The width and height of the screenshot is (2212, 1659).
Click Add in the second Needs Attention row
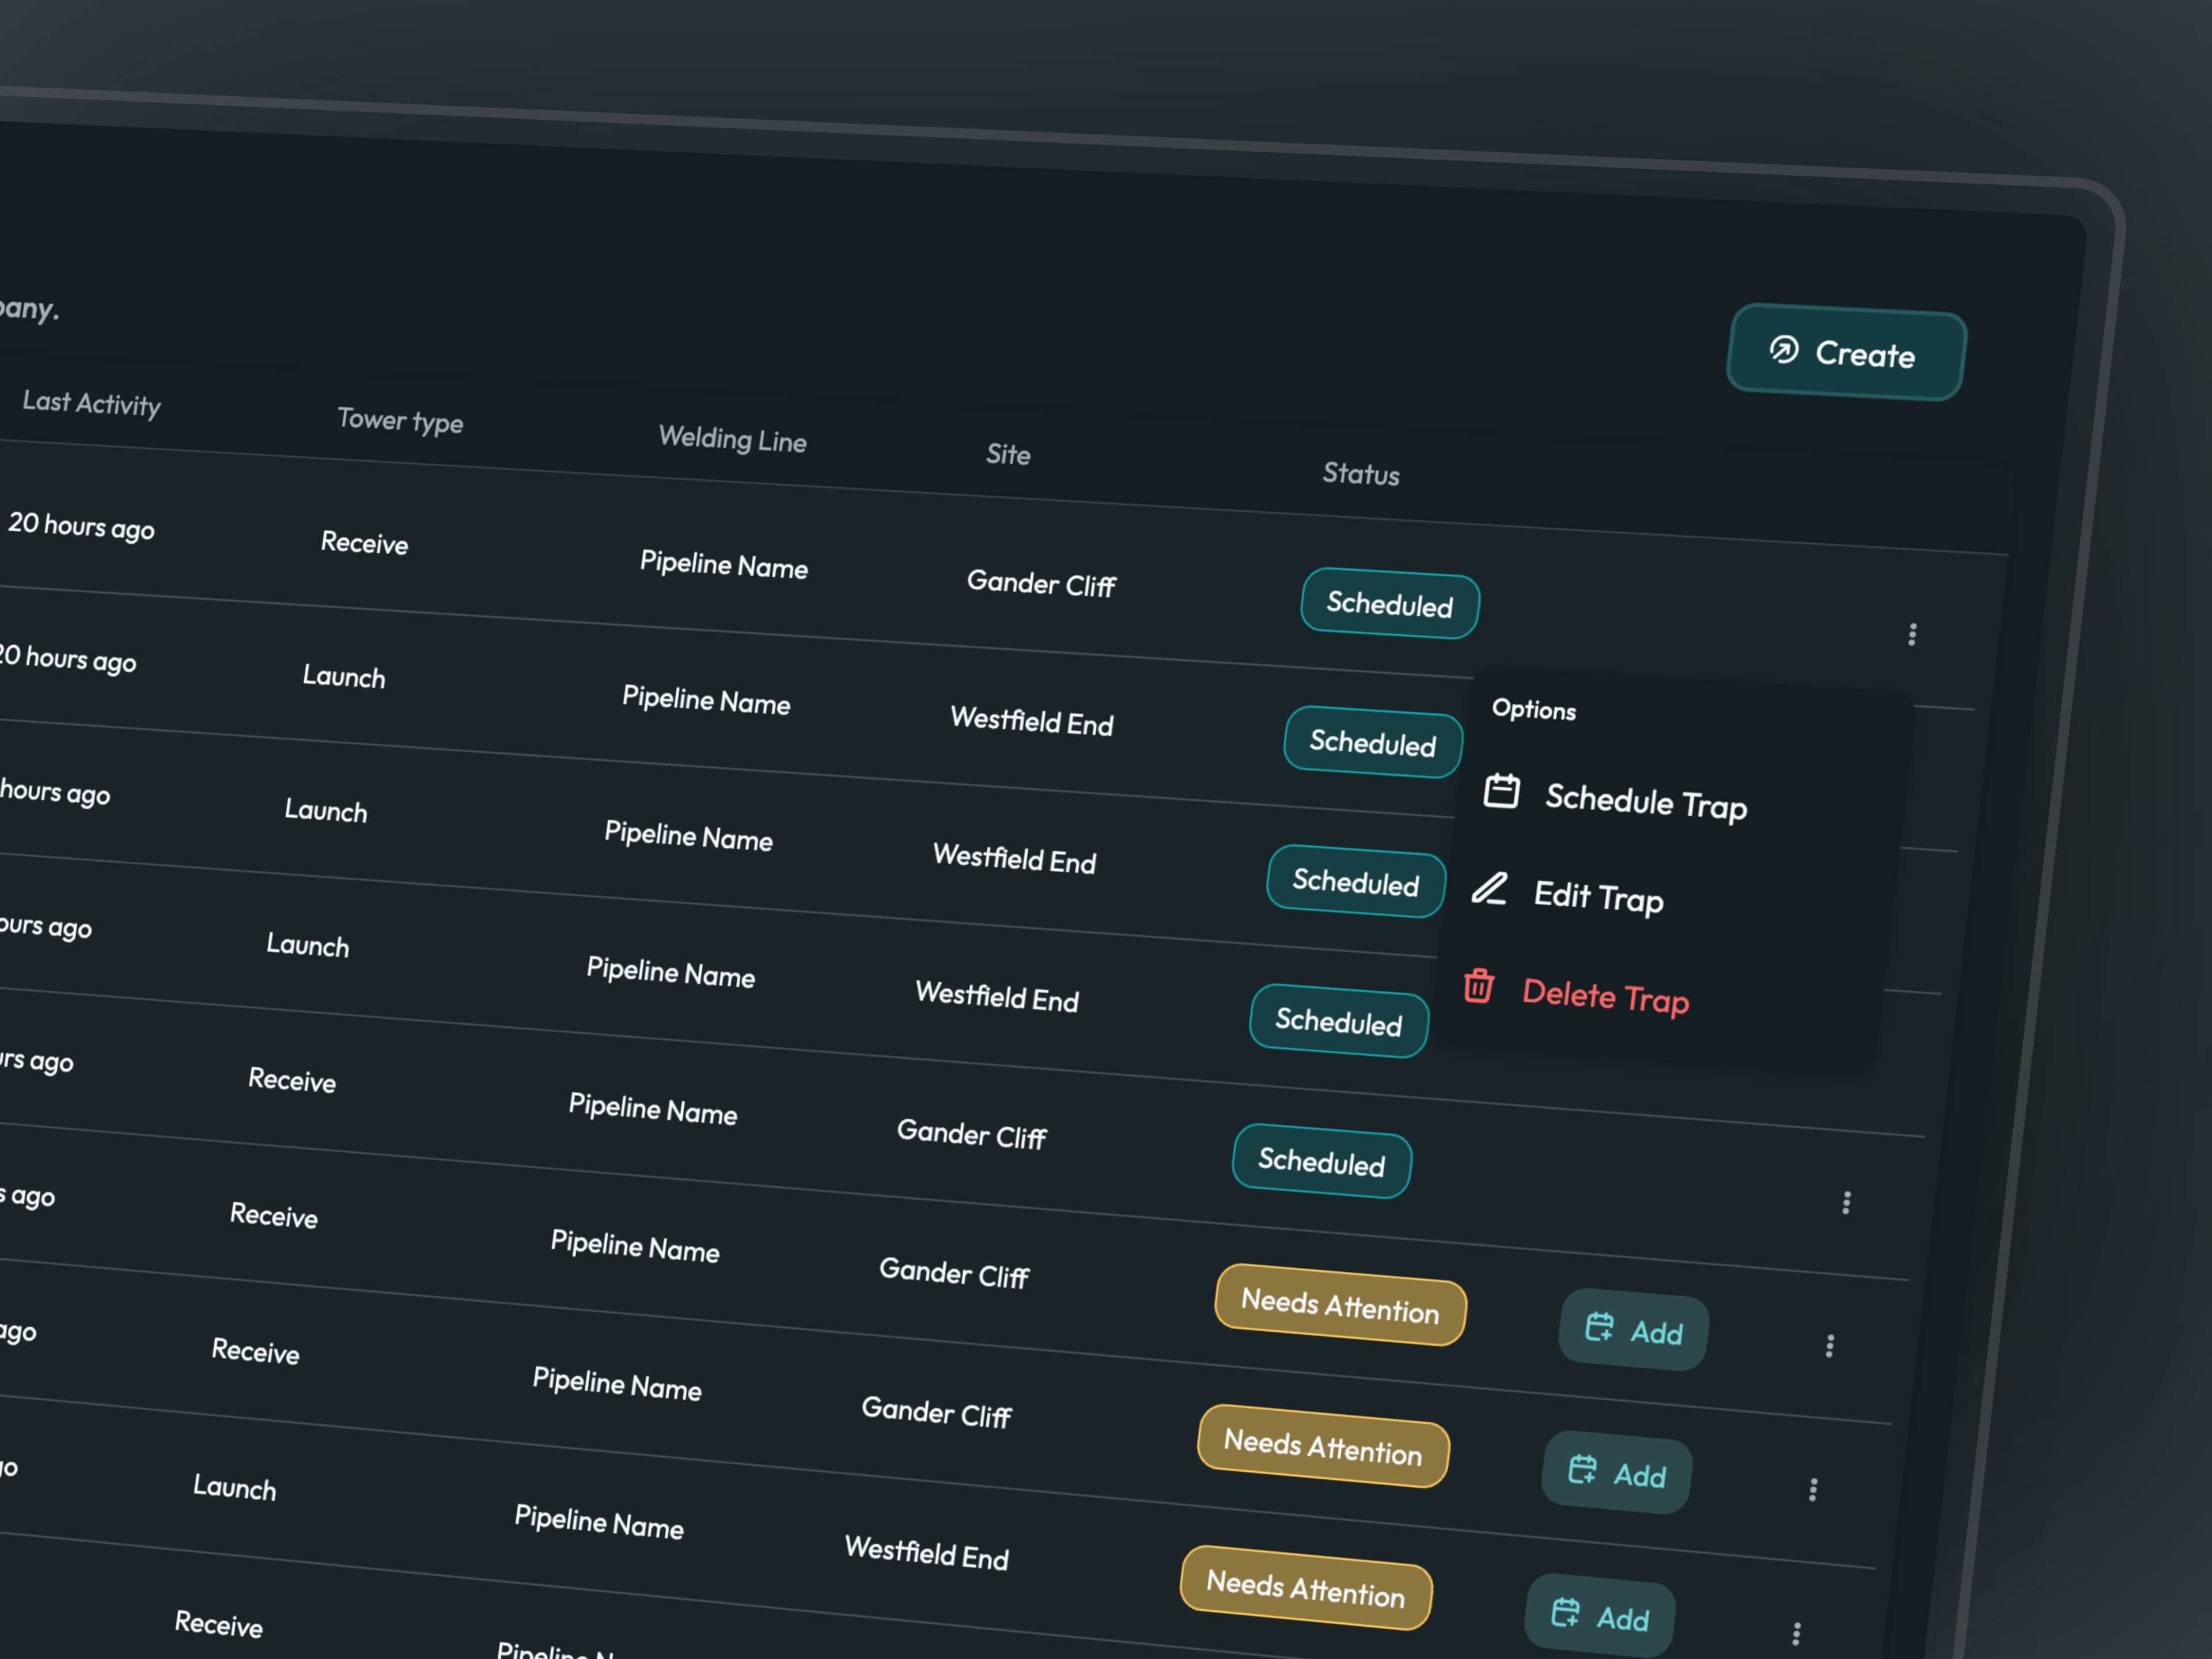coord(1617,1473)
